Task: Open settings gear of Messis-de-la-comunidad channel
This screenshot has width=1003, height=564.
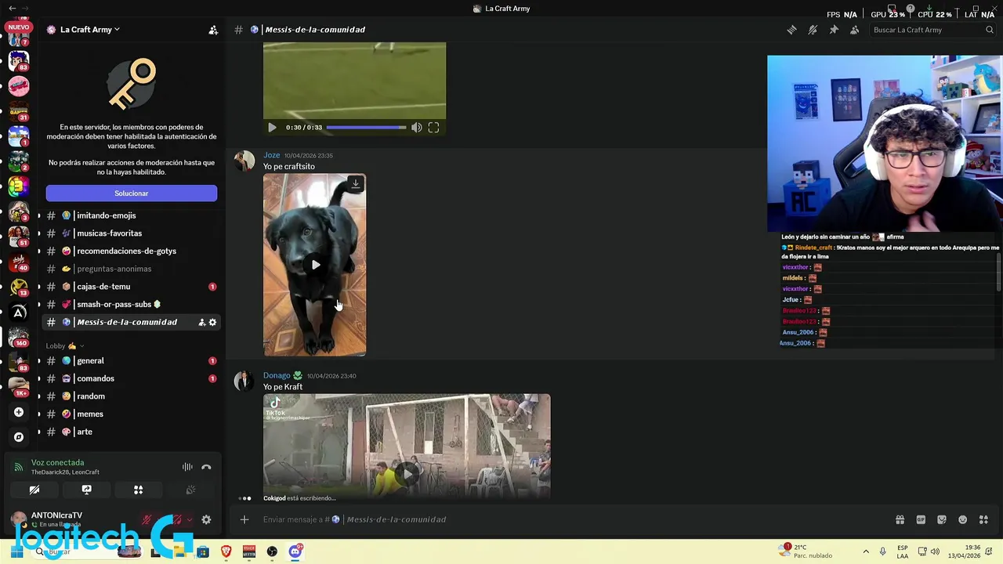Action: coord(212,322)
